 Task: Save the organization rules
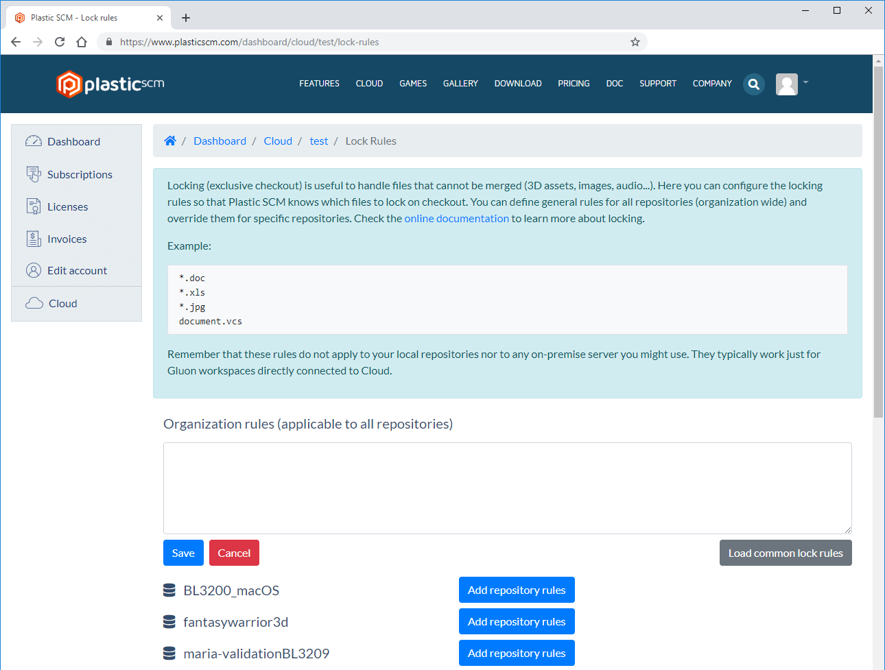[183, 553]
